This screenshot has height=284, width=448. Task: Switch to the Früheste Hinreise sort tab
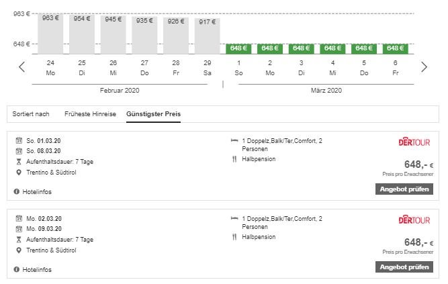[x=90, y=114]
